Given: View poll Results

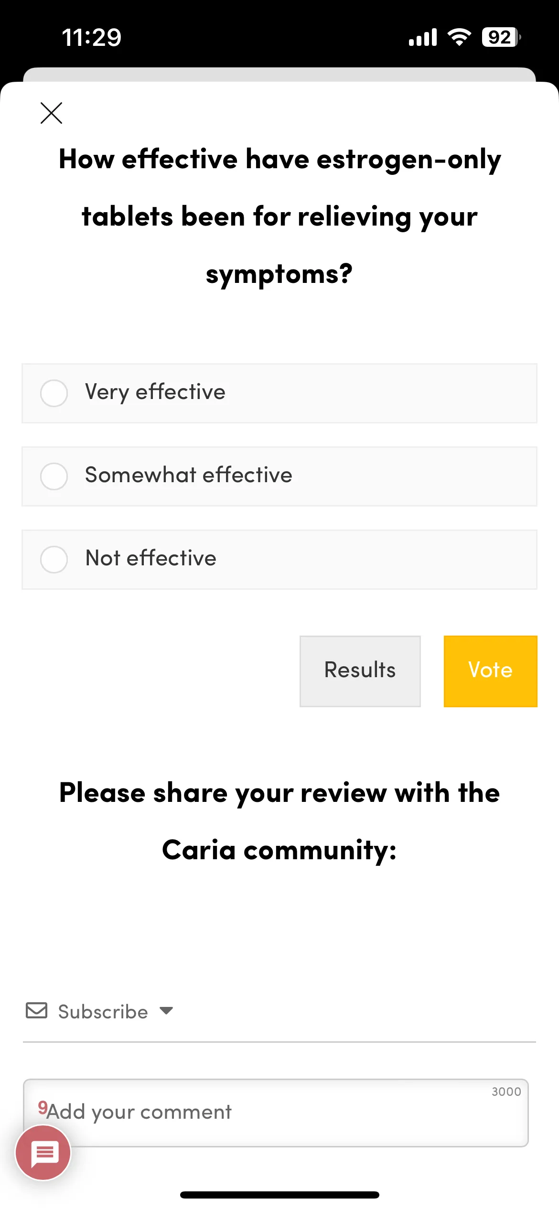Looking at the screenshot, I should click(360, 671).
